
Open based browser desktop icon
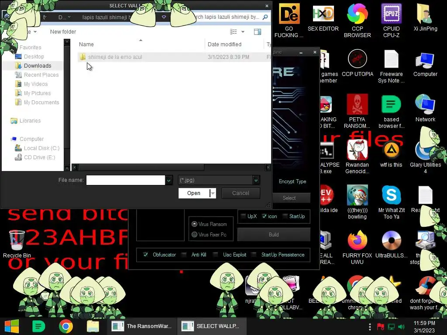pos(391,111)
